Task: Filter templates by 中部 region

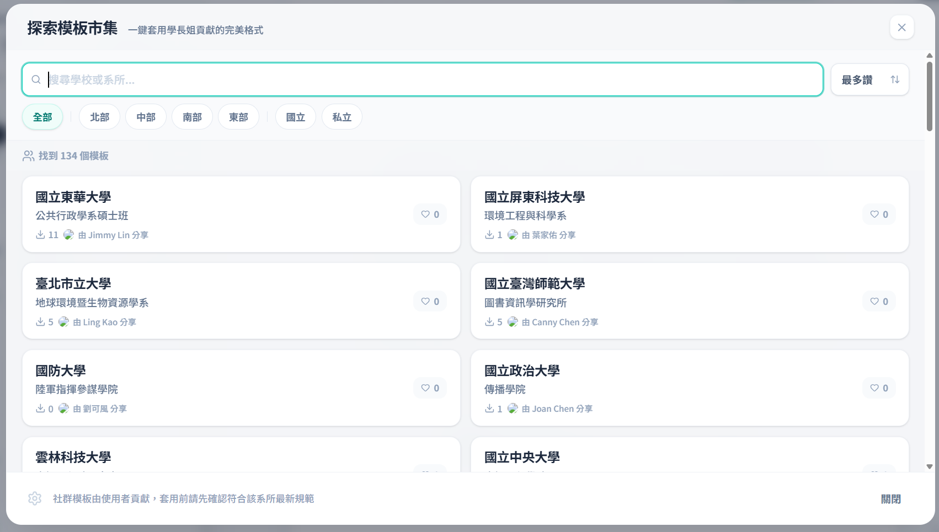Action: coord(146,117)
